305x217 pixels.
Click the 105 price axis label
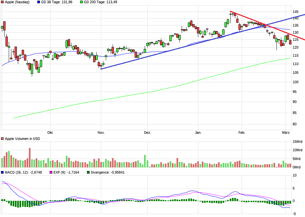pos(296,73)
